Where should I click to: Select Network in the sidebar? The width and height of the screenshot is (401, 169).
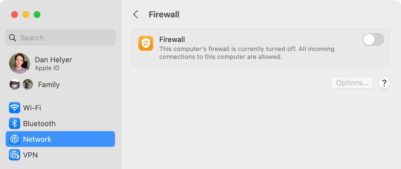(37, 139)
